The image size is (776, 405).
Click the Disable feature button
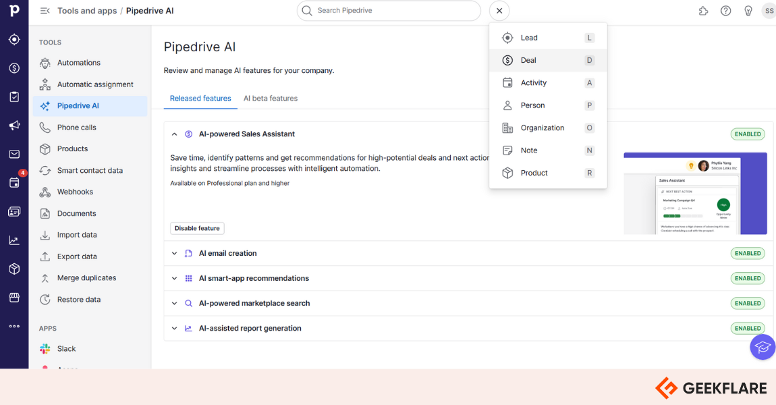click(197, 228)
